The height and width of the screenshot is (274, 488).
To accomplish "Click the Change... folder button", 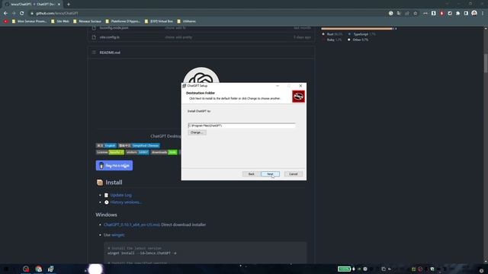I will pos(197,132).
